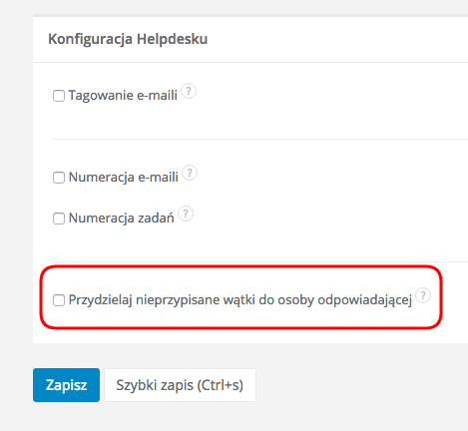Image resolution: width=468 pixels, height=431 pixels.
Task: Click label Przydzielaj nieprzypisane wątki do osoby odpowiadającej
Action: tap(240, 300)
